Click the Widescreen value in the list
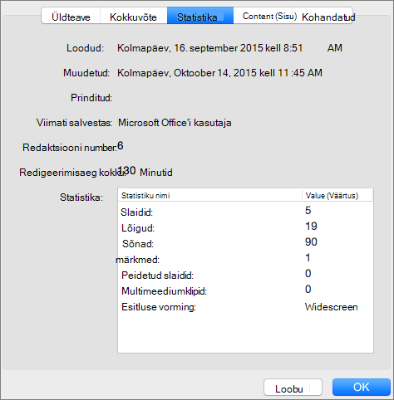 click(x=331, y=307)
